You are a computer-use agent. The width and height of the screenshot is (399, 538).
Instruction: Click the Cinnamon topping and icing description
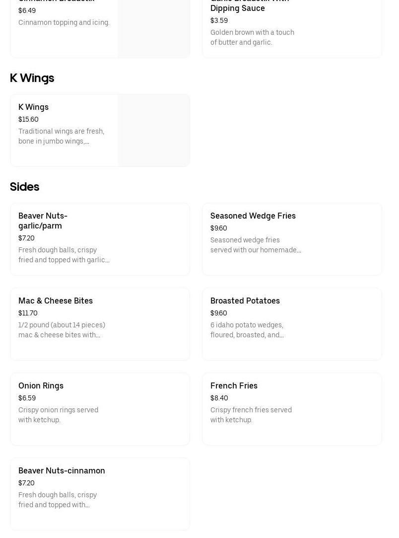64,22
